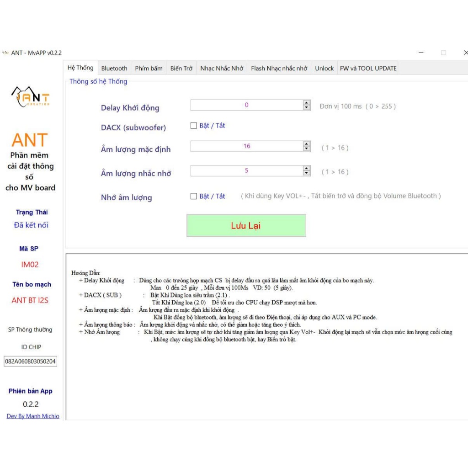Click the app icon in title bar
The image size is (468, 468).
tap(5, 53)
